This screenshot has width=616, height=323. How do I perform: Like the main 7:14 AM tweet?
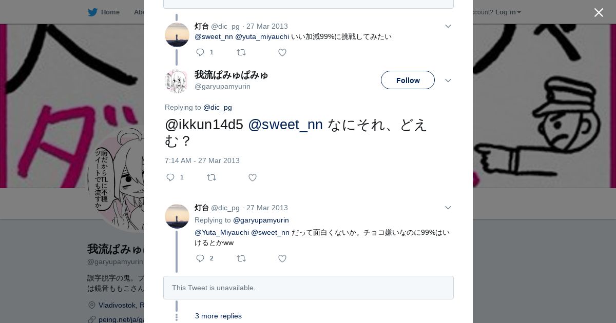coord(253,177)
